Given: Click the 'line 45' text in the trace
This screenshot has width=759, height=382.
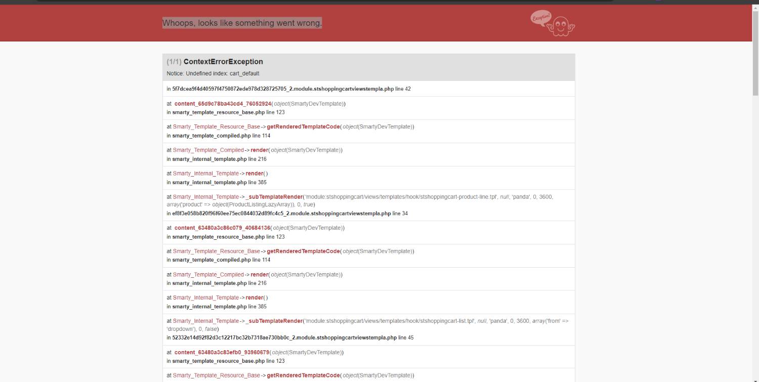Looking at the screenshot, I should pyautogui.click(x=406, y=338).
